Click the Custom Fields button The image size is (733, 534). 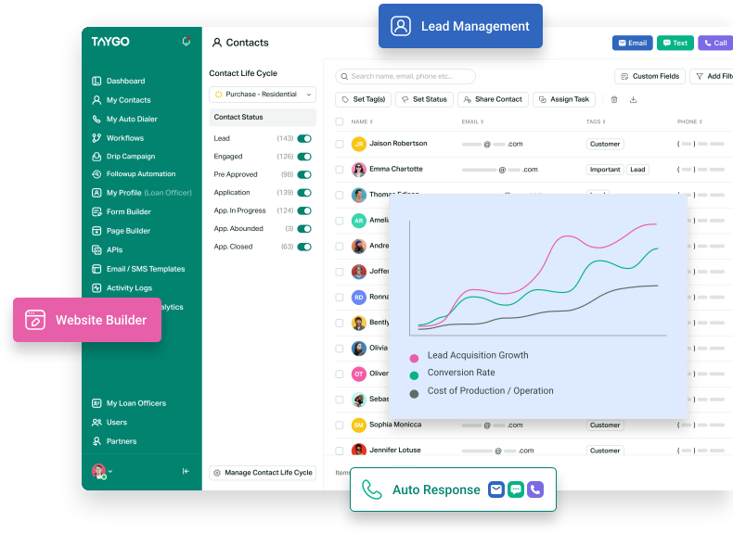(x=649, y=76)
